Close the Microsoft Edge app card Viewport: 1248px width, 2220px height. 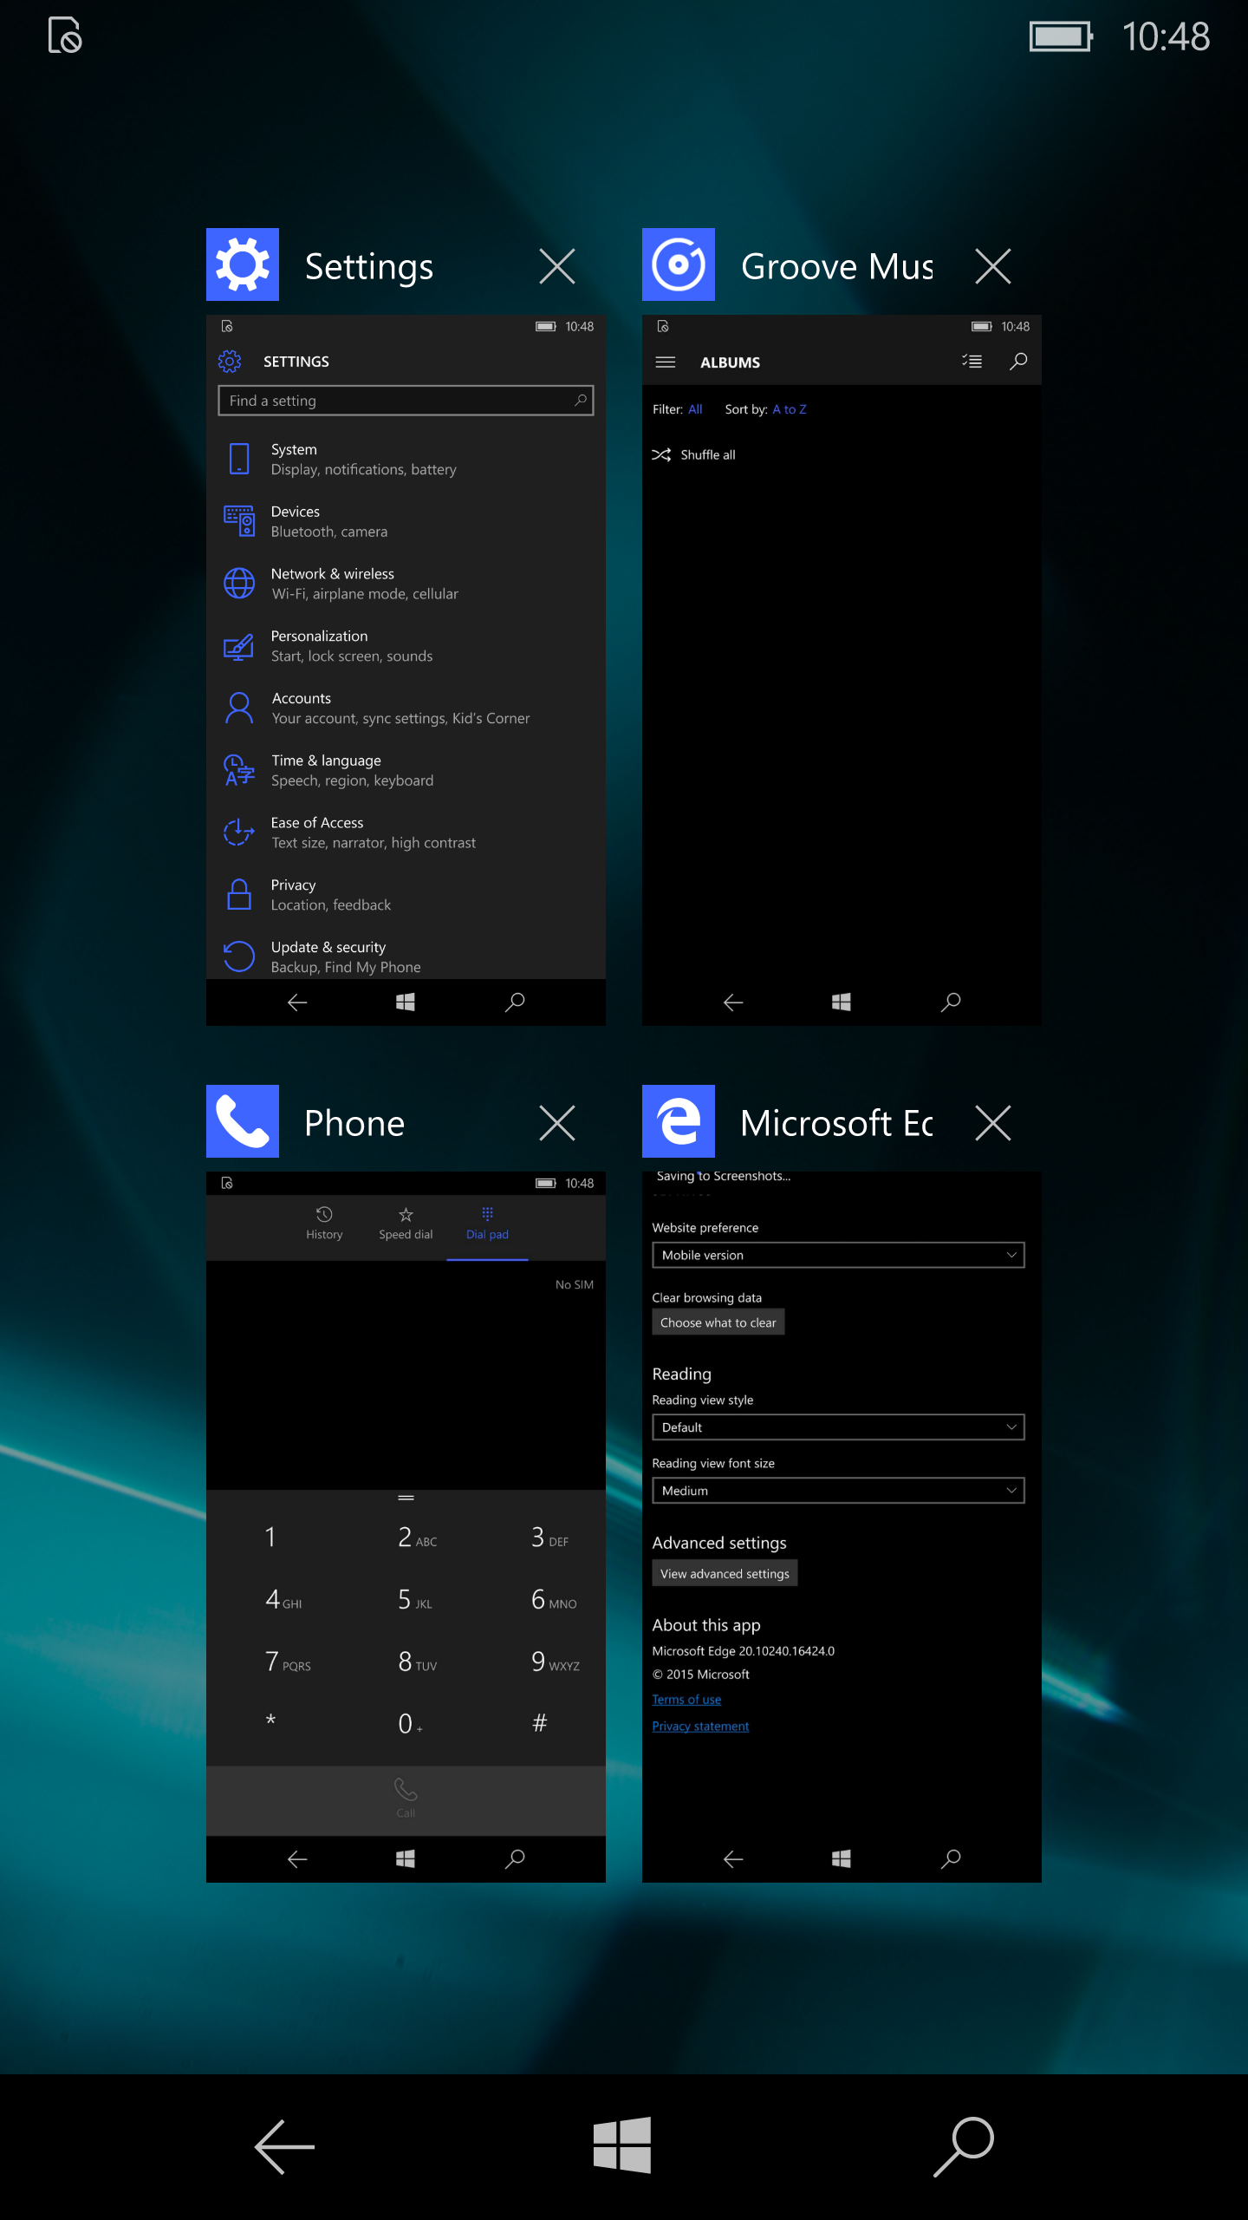pyautogui.click(x=993, y=1123)
